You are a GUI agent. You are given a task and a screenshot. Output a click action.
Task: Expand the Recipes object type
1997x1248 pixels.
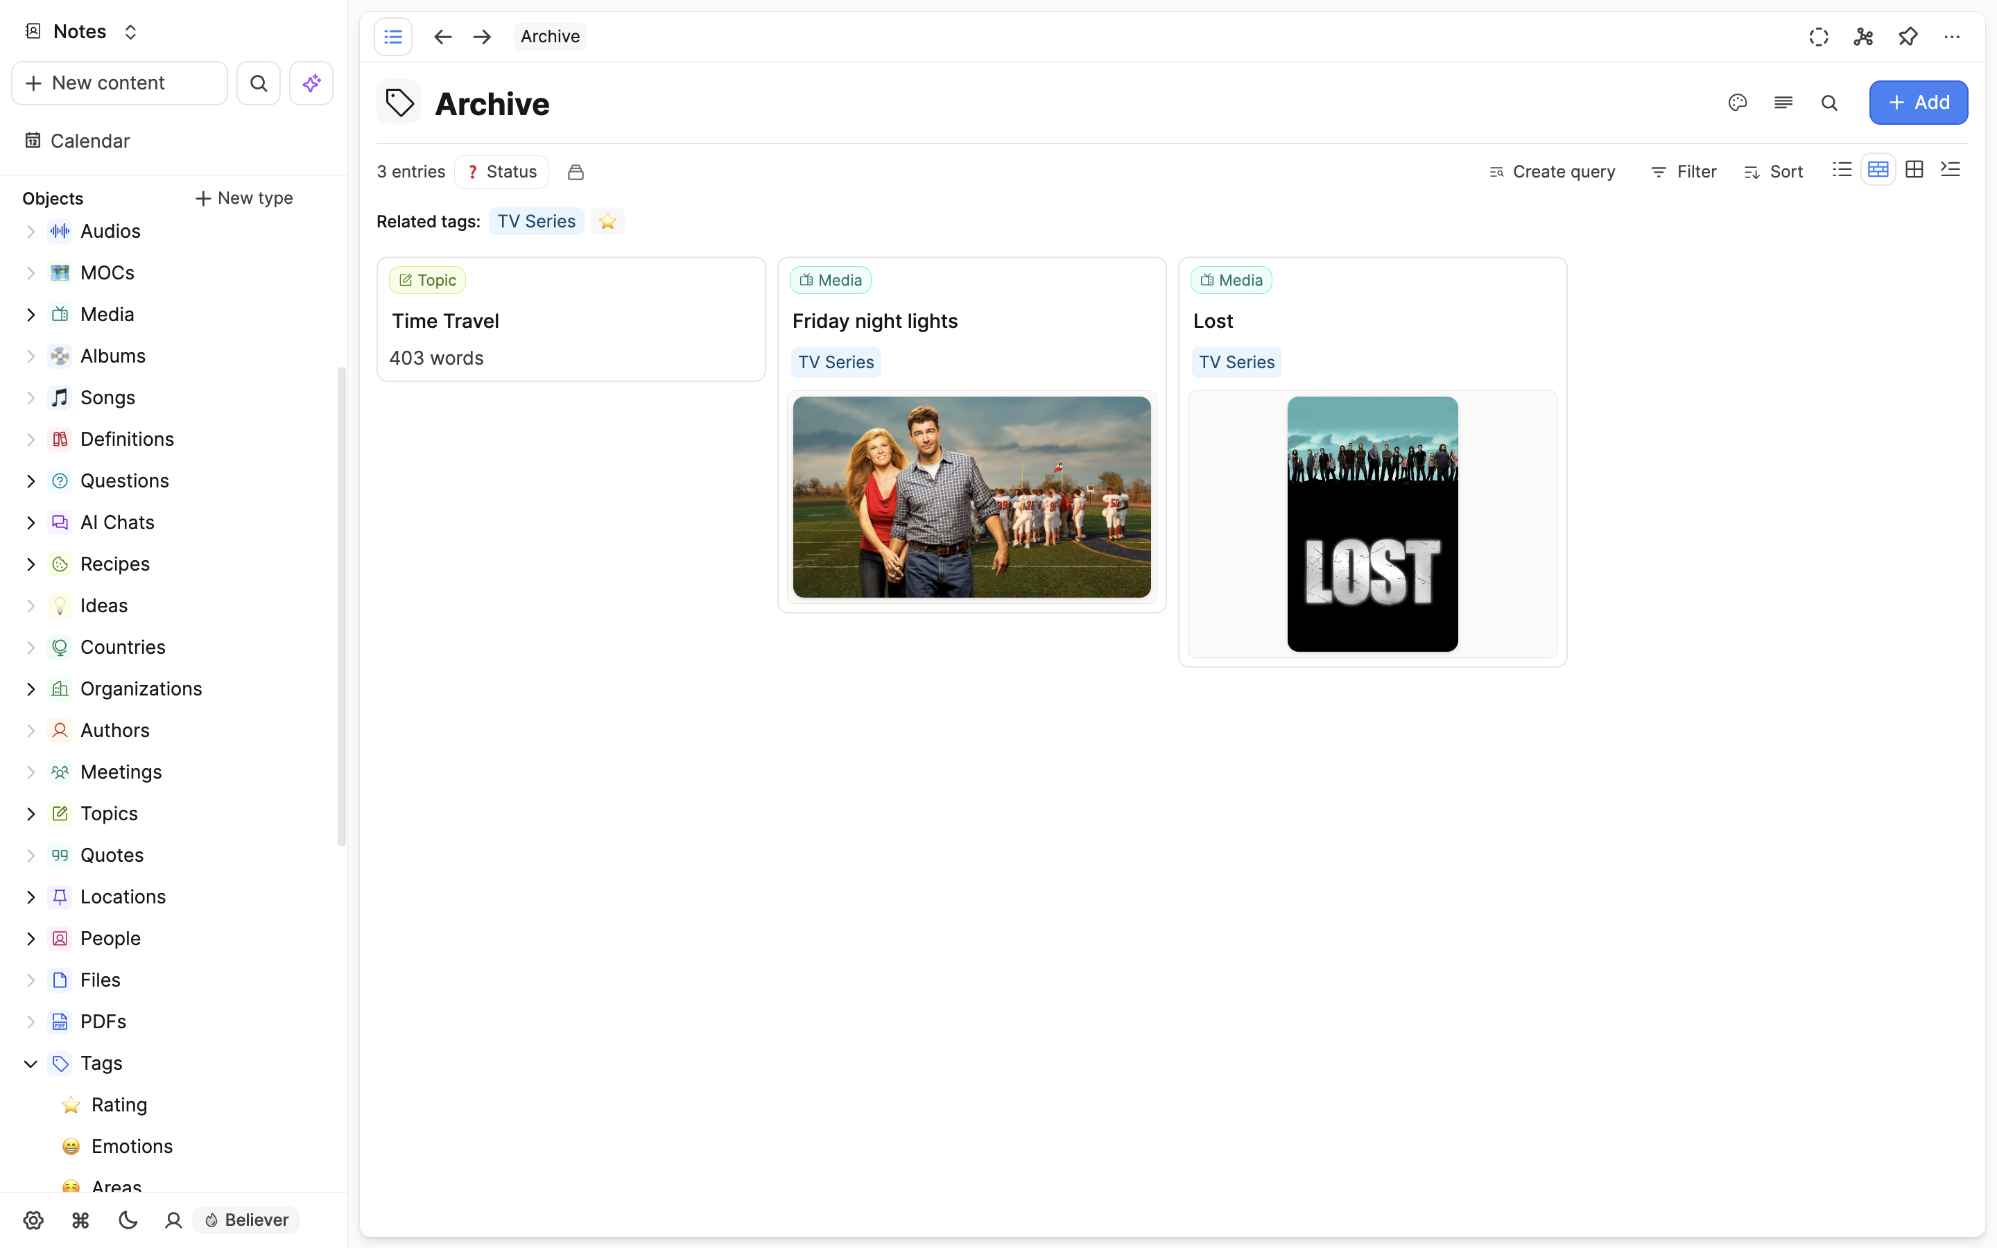(x=31, y=564)
